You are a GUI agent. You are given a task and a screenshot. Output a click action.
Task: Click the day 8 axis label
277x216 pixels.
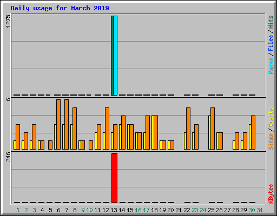tap(75, 210)
